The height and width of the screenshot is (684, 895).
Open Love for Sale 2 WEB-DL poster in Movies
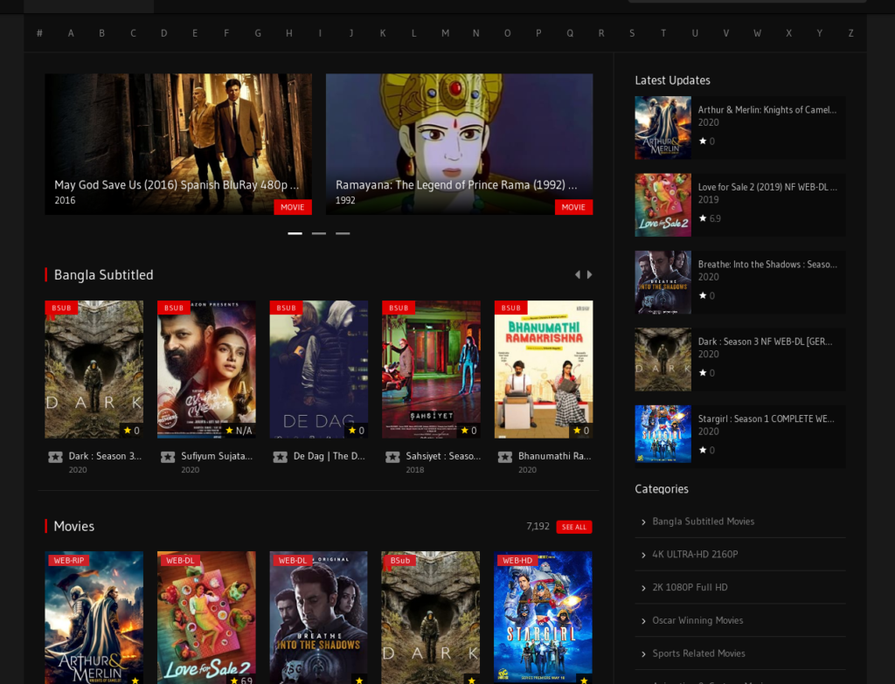(x=206, y=618)
